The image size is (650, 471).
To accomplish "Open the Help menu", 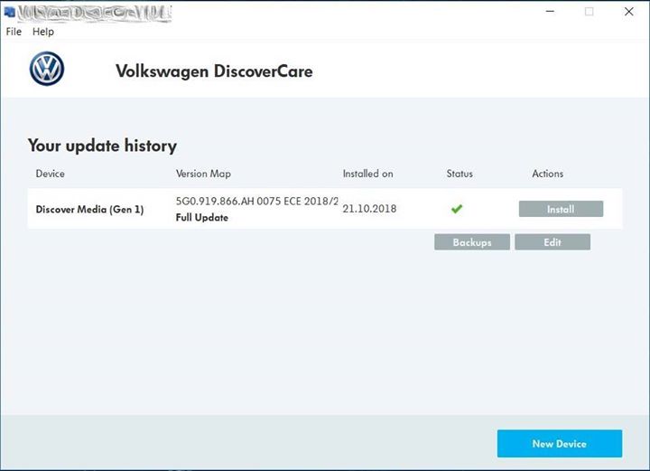I will 43,32.
